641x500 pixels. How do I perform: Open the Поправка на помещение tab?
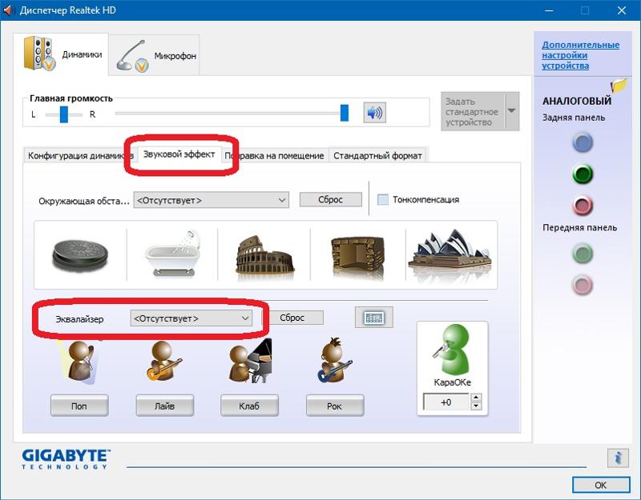(276, 155)
